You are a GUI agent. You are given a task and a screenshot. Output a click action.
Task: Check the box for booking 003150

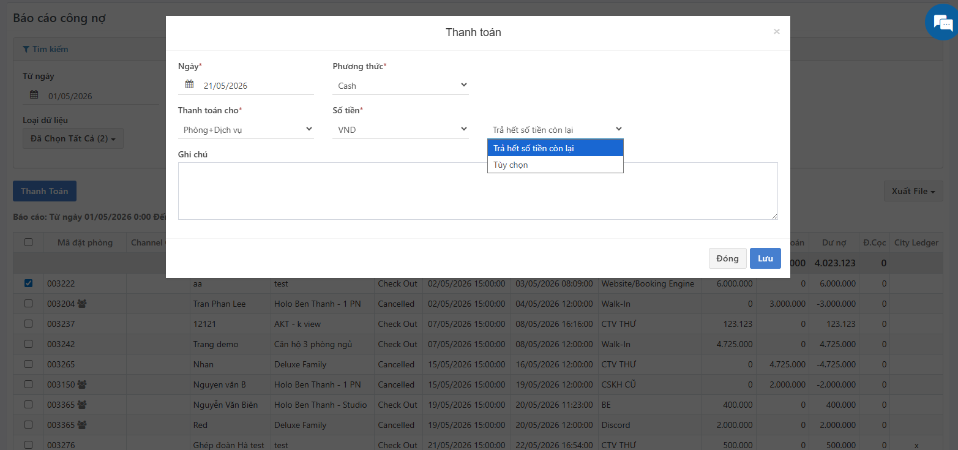click(29, 384)
